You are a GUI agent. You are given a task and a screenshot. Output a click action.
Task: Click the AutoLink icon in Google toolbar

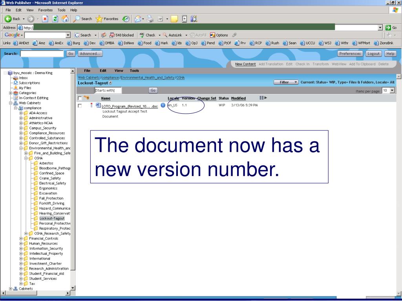click(x=165, y=35)
